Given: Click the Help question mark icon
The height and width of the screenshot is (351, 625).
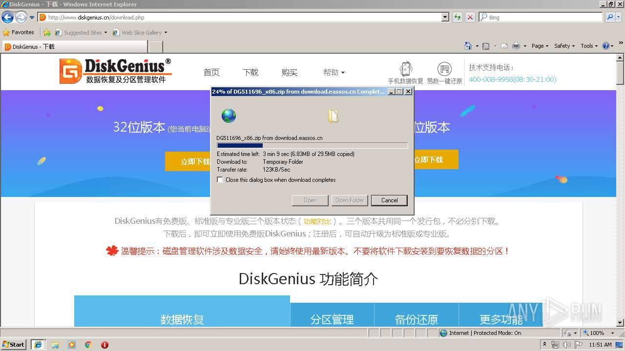Looking at the screenshot, I should point(606,46).
